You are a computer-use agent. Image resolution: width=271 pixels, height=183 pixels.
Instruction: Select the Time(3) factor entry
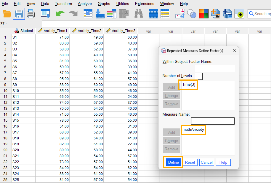click(x=188, y=85)
